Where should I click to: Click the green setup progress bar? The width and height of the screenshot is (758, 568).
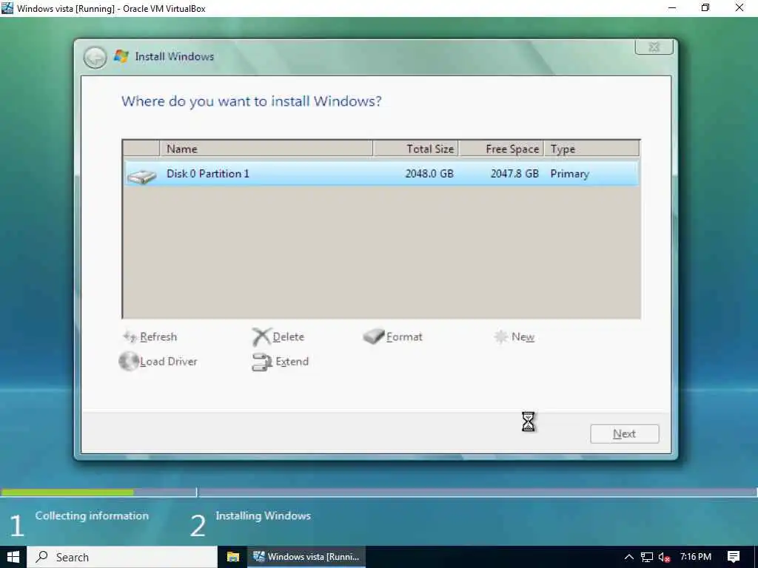coord(67,492)
